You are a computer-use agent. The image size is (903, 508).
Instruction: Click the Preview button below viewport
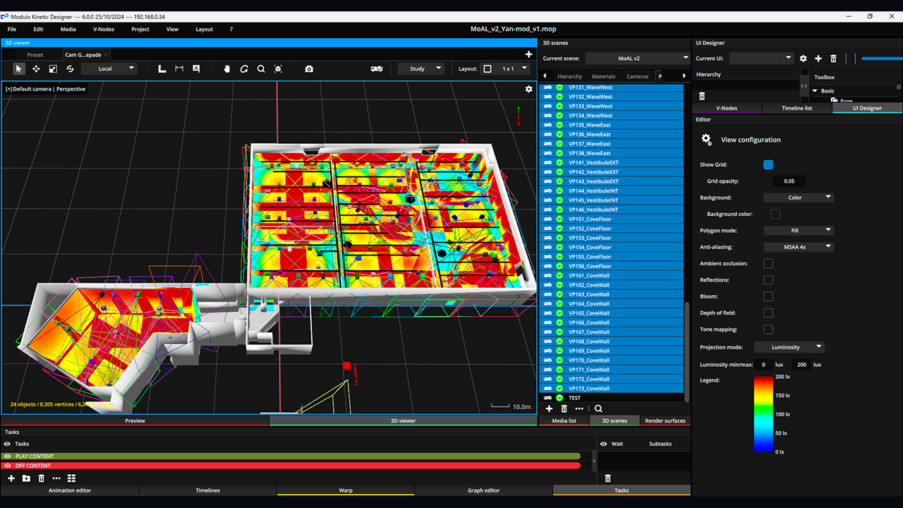coord(135,421)
